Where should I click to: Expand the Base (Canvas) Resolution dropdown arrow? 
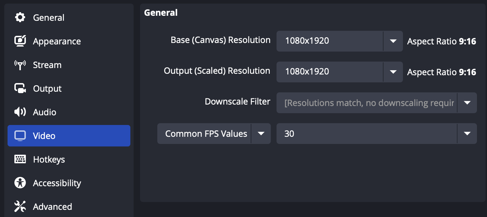point(393,41)
